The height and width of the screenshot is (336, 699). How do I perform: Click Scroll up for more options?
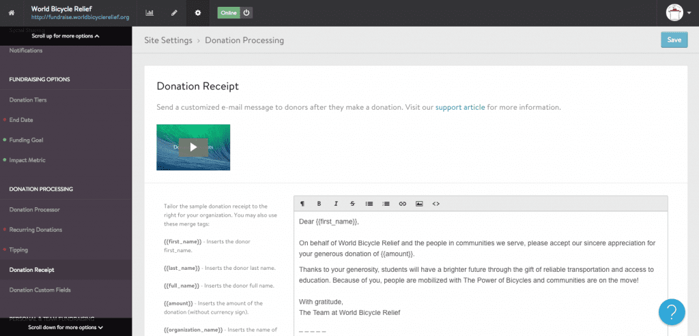point(66,36)
